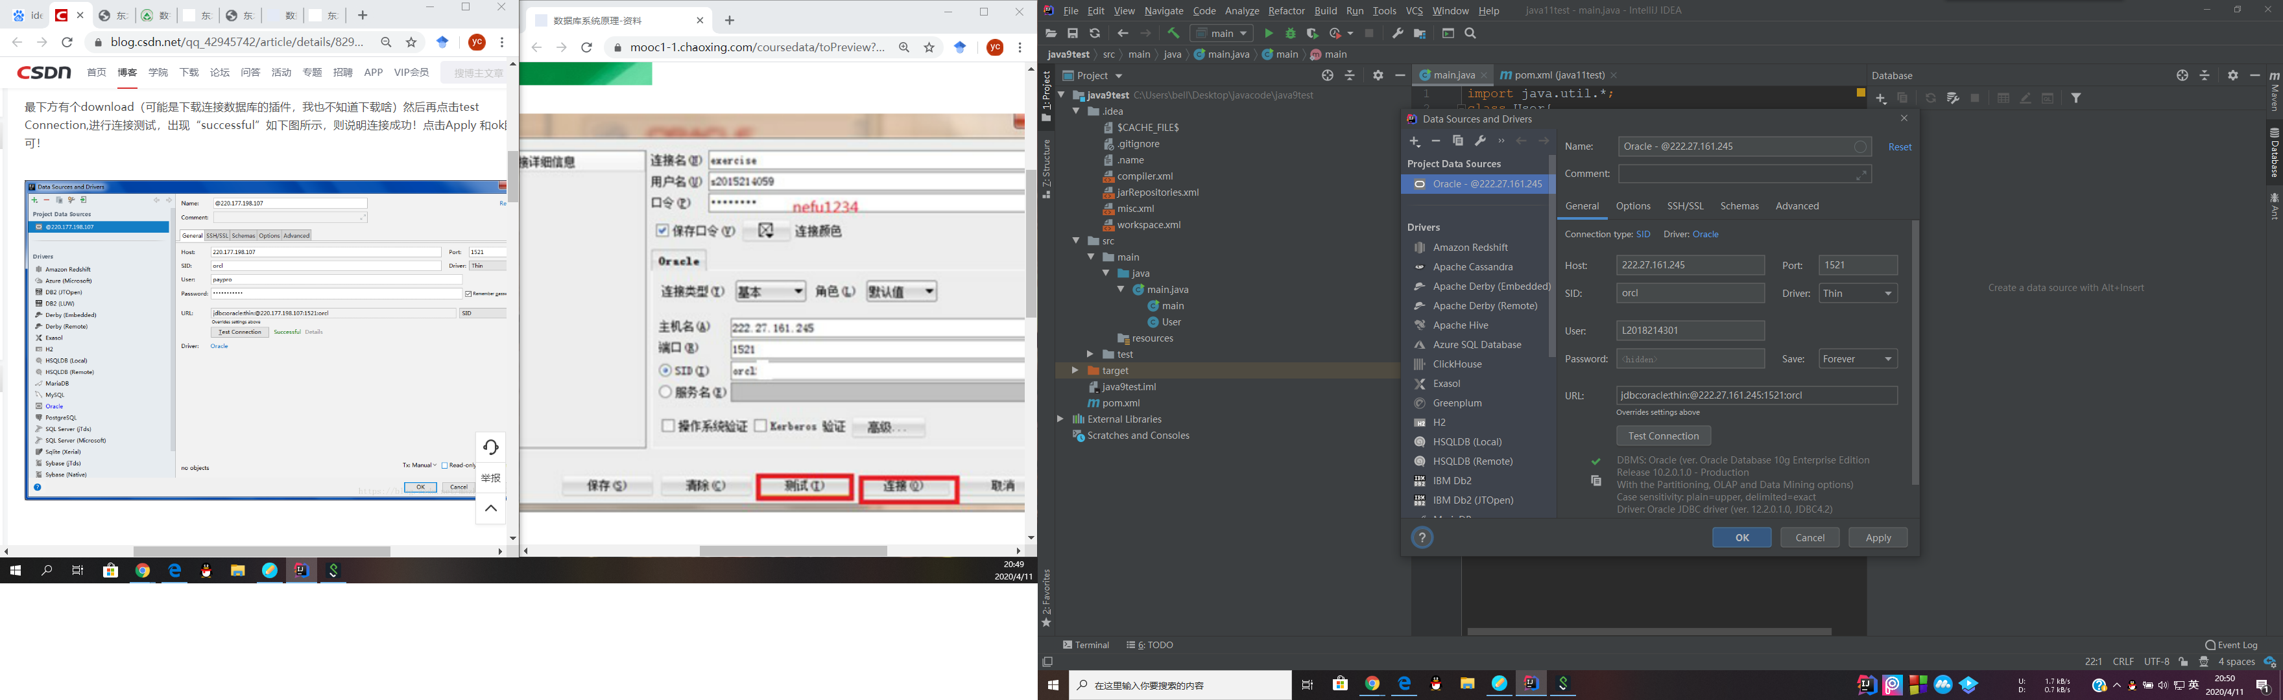
Task: Add a new data source with plus icon
Action: 1415,142
